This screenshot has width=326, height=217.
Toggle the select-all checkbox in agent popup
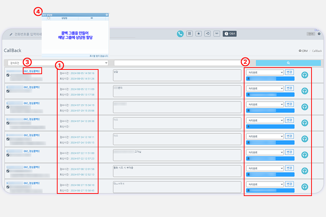pos(49,18)
